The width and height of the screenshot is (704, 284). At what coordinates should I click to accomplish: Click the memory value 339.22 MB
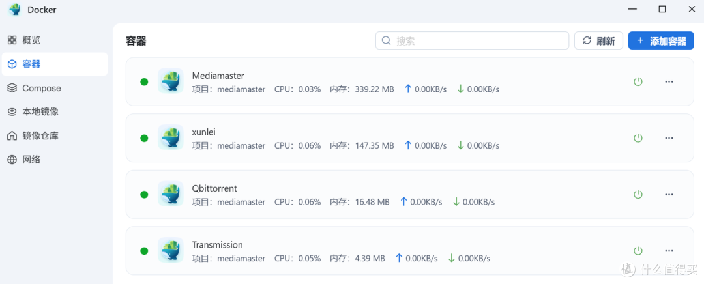pyautogui.click(x=374, y=89)
